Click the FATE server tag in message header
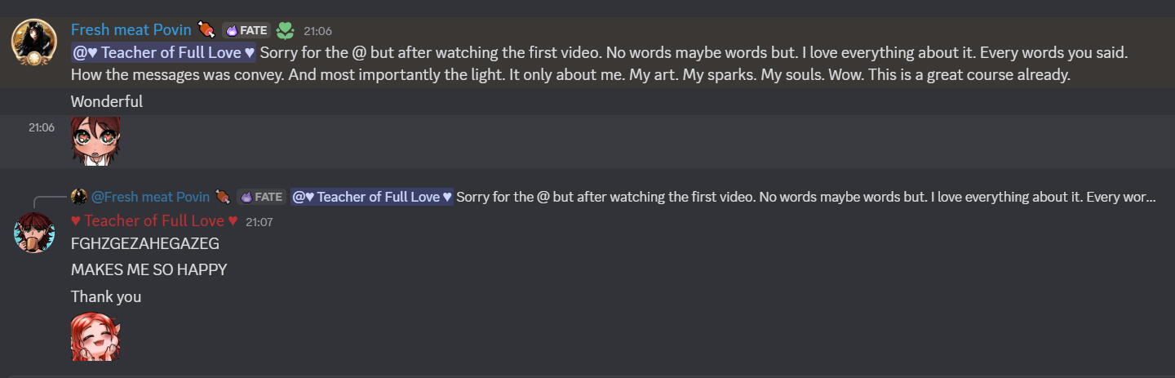This screenshot has height=378, width=1175. 246,31
